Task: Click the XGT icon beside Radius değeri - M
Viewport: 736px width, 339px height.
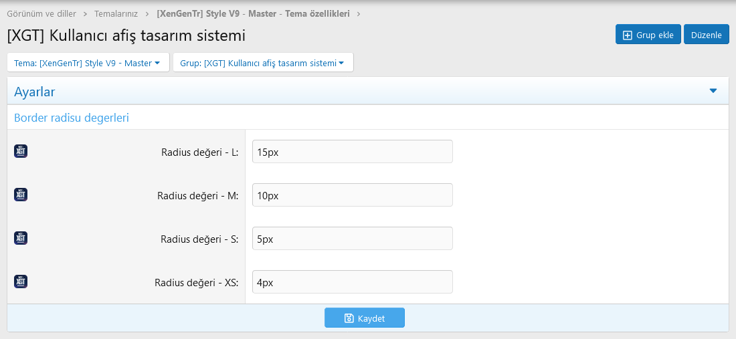Action: pyautogui.click(x=21, y=195)
